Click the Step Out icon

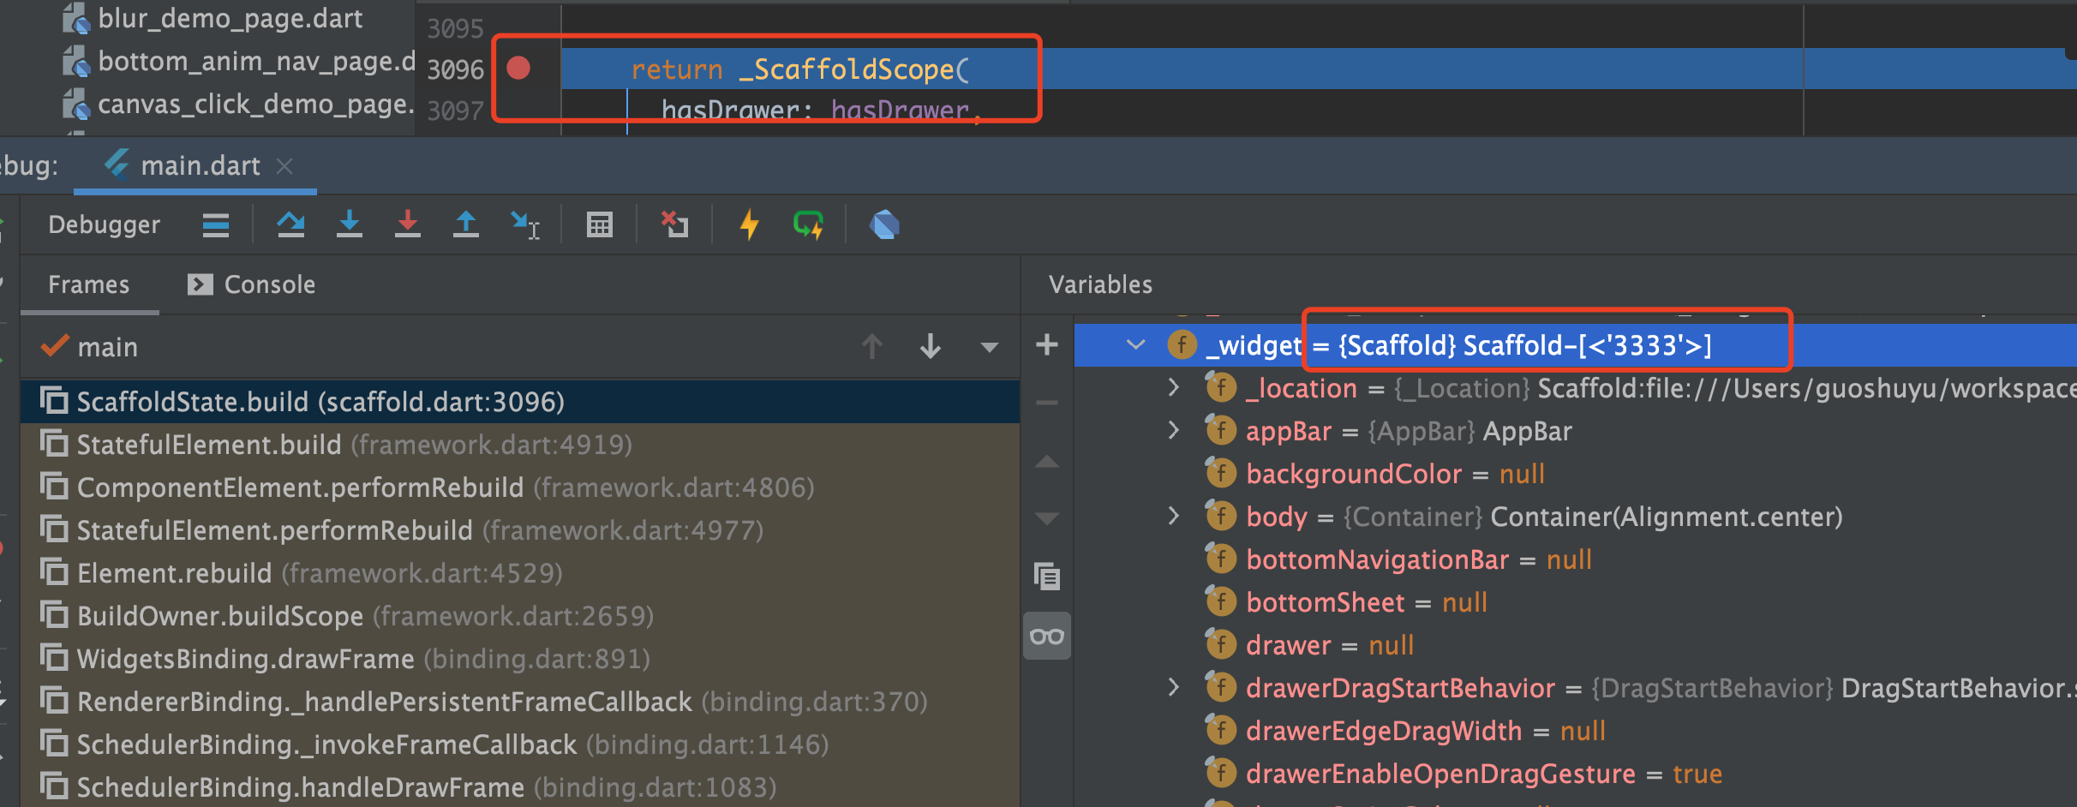tap(466, 224)
